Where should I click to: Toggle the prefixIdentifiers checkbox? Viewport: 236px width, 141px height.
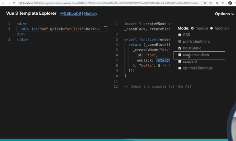[x=180, y=41]
